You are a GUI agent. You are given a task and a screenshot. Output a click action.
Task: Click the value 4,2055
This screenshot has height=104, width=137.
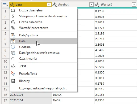point(100,61)
